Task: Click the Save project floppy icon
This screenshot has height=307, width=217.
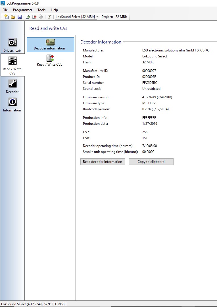Action: coord(20,17)
